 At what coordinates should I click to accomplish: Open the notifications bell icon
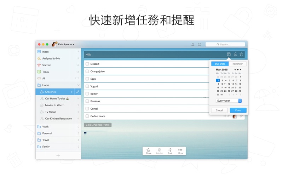coord(193,45)
